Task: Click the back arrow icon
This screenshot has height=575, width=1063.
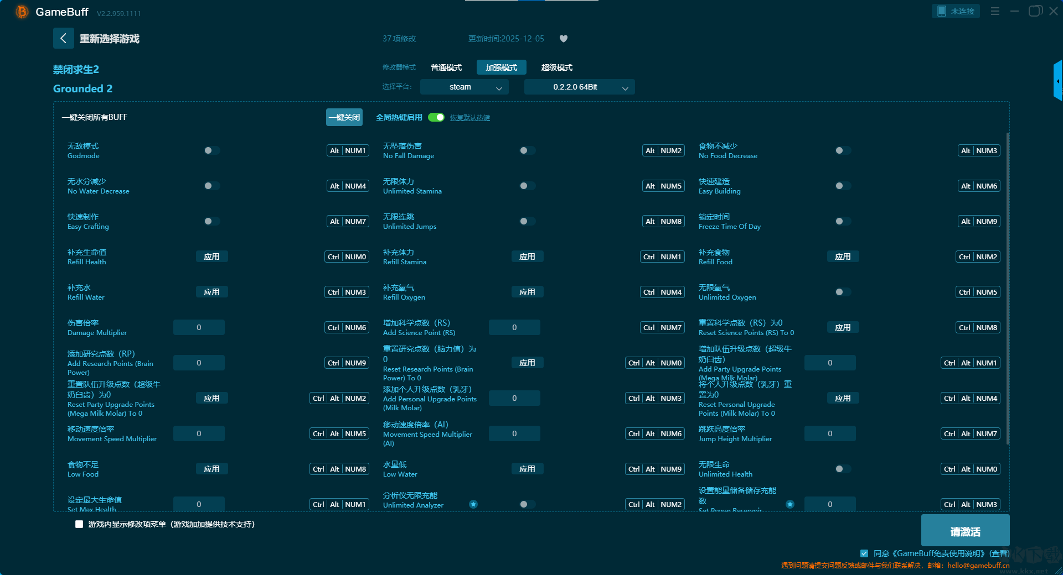Action: 63,38
